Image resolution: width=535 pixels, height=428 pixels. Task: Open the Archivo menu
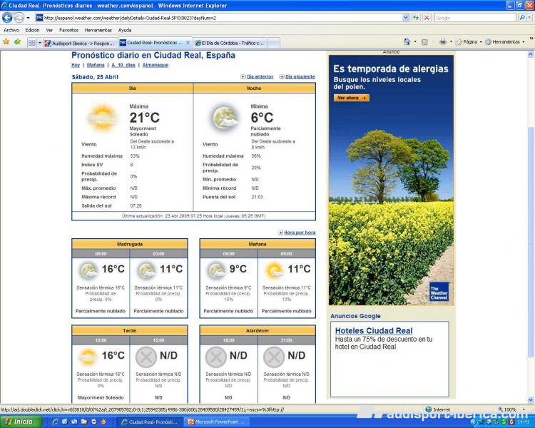[11, 30]
